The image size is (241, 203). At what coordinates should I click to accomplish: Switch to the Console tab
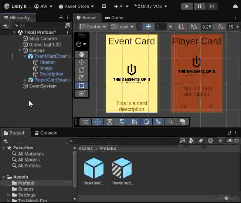pyautogui.click(x=46, y=133)
